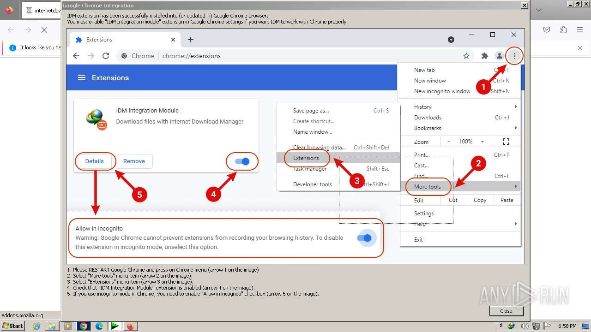591x332 pixels.
Task: Click Remove on IDM Integration Module
Action: pyautogui.click(x=134, y=161)
